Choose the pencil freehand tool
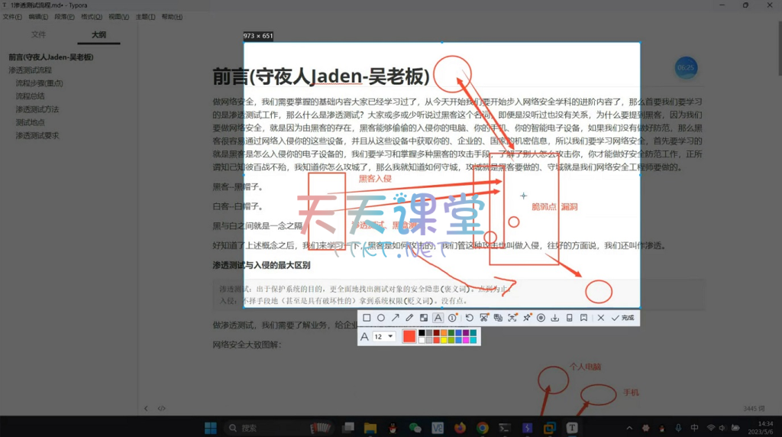The image size is (782, 437). pos(409,318)
